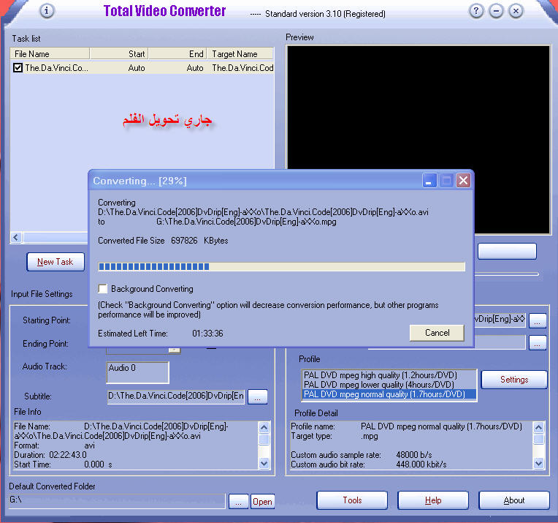Click the Target Name column header
Viewport: 558px width, 523px height.
click(240, 54)
